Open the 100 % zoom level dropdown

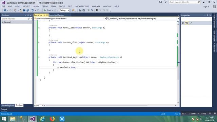pos(42,105)
